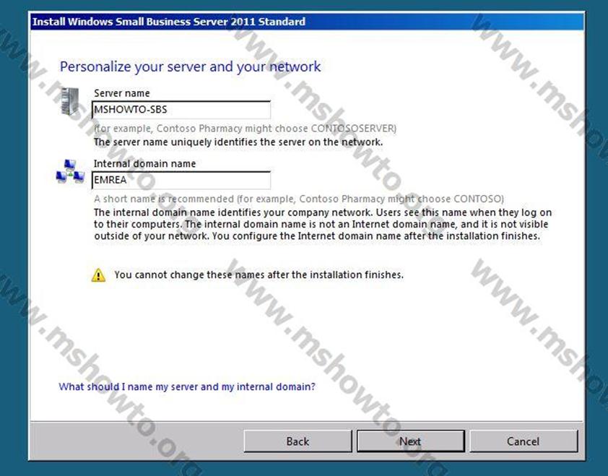Click the Internal domain name label
The height and width of the screenshot is (476, 608).
(x=144, y=164)
